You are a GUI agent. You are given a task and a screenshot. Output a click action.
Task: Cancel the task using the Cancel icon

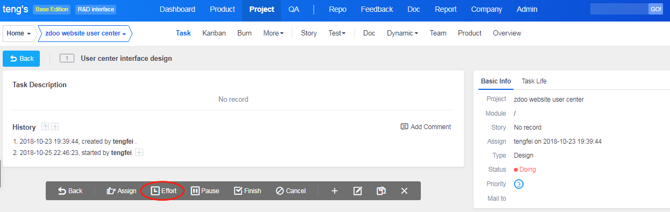[x=280, y=191]
